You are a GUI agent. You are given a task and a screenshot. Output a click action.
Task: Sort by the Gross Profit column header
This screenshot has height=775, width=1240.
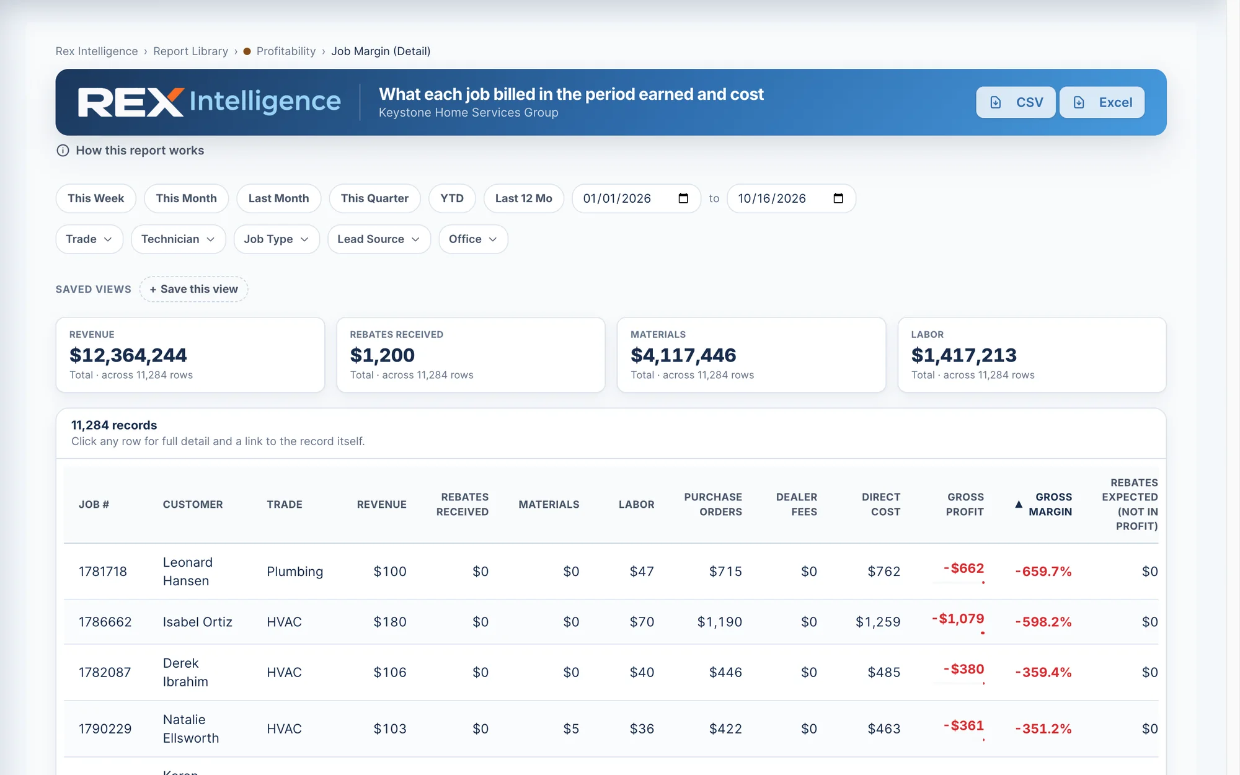coord(965,505)
